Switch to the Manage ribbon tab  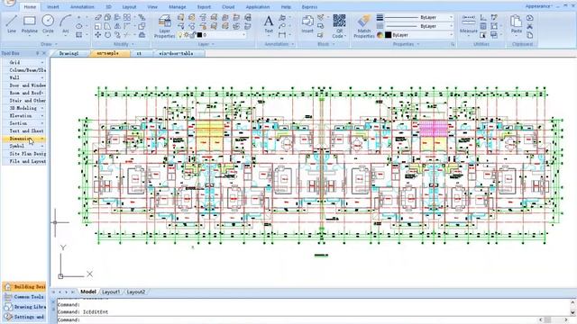point(178,7)
